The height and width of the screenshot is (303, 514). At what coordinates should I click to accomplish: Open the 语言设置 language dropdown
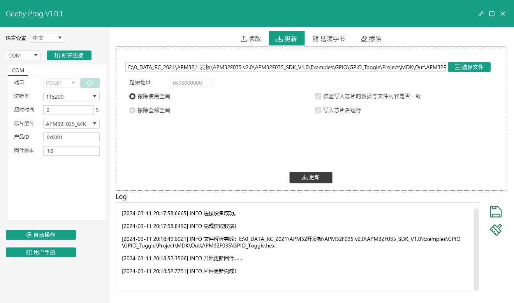(48, 38)
